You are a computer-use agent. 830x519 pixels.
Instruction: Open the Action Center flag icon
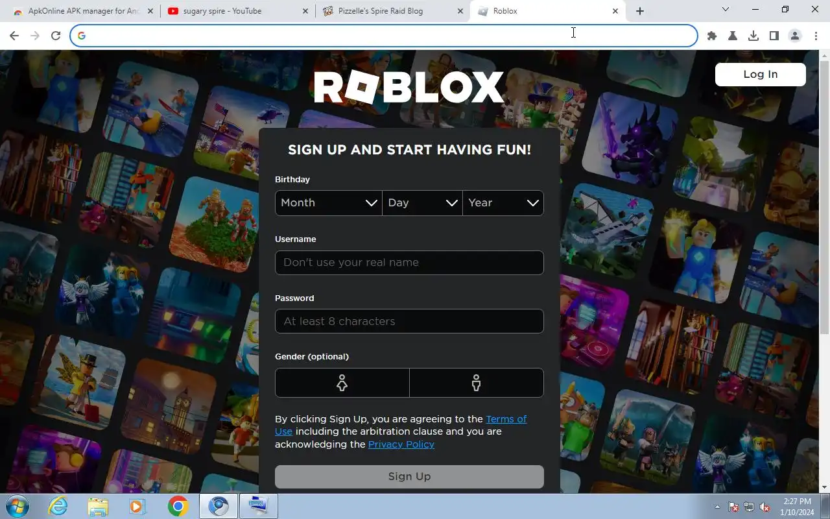click(734, 507)
